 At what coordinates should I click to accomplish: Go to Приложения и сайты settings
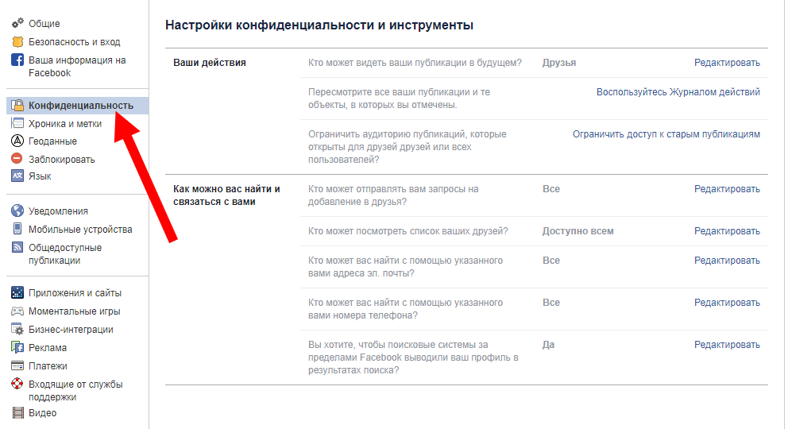(75, 293)
